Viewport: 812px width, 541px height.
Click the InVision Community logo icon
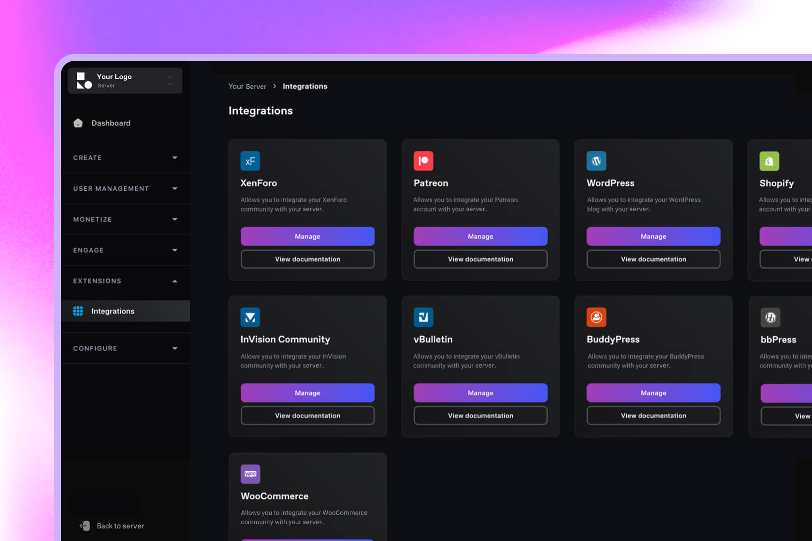250,317
